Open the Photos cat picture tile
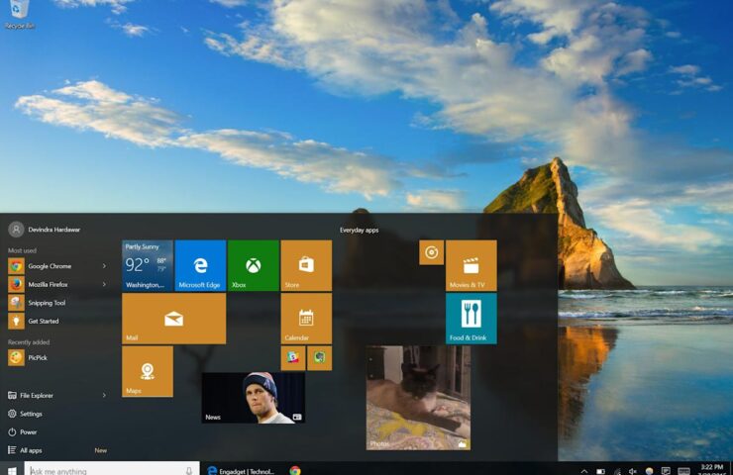Image resolution: width=733 pixels, height=475 pixels. pos(418,398)
